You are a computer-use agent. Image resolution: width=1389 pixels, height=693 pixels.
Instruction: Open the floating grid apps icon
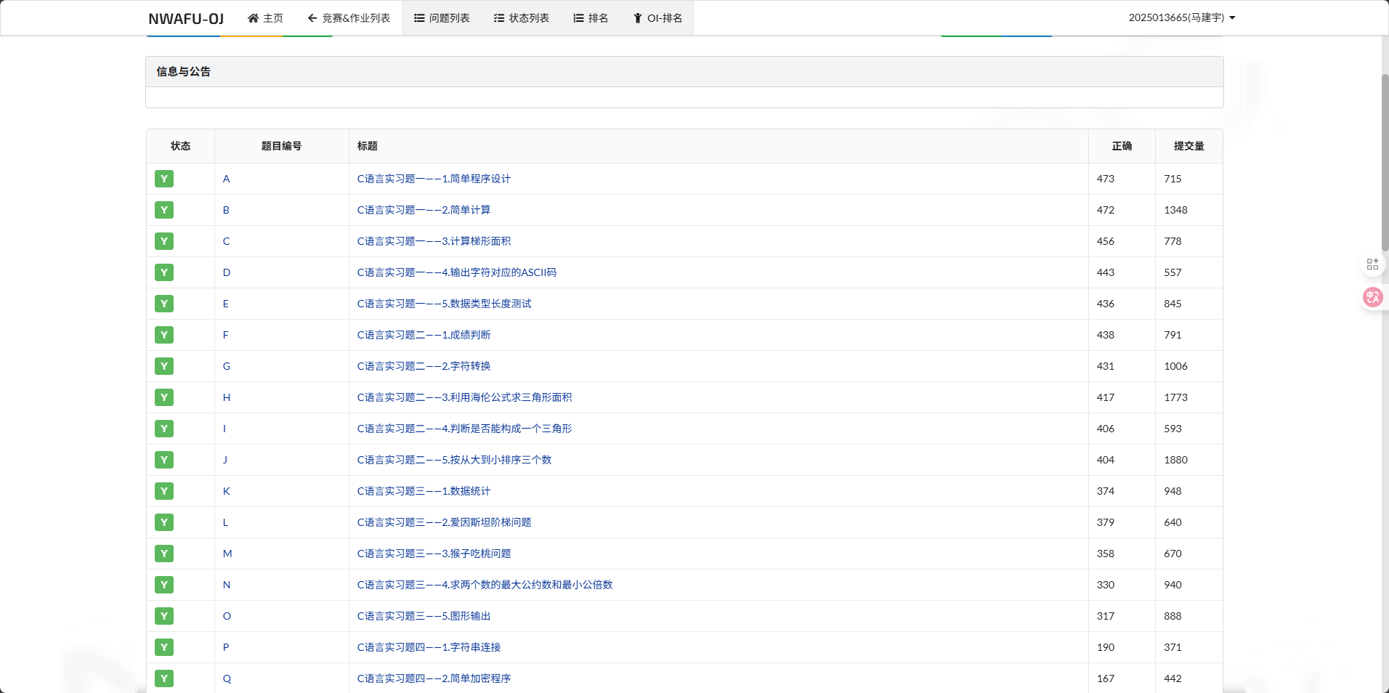pyautogui.click(x=1372, y=264)
